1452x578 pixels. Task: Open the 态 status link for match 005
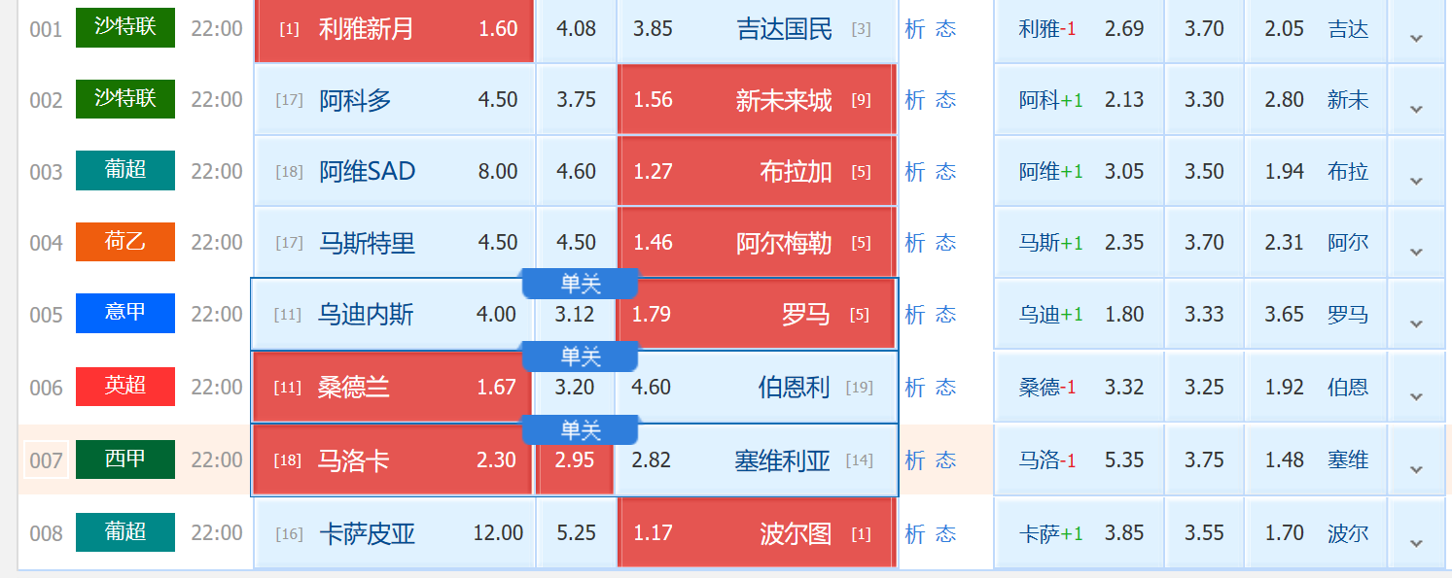[945, 315]
